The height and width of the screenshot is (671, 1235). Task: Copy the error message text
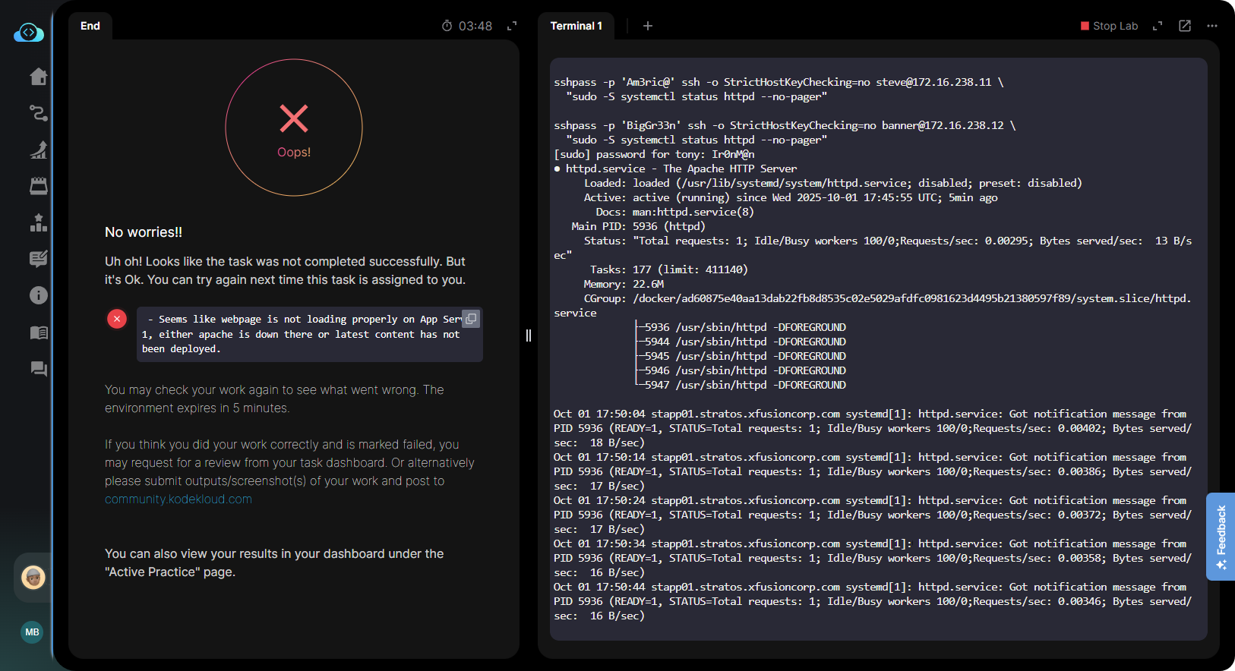click(471, 319)
